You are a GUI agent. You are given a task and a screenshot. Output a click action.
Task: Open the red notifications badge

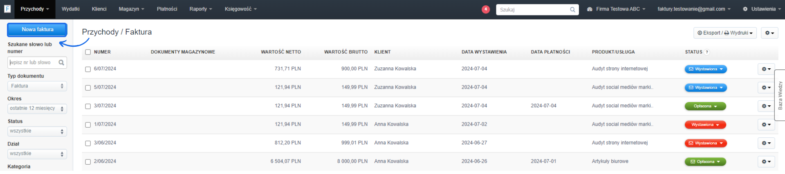[486, 9]
